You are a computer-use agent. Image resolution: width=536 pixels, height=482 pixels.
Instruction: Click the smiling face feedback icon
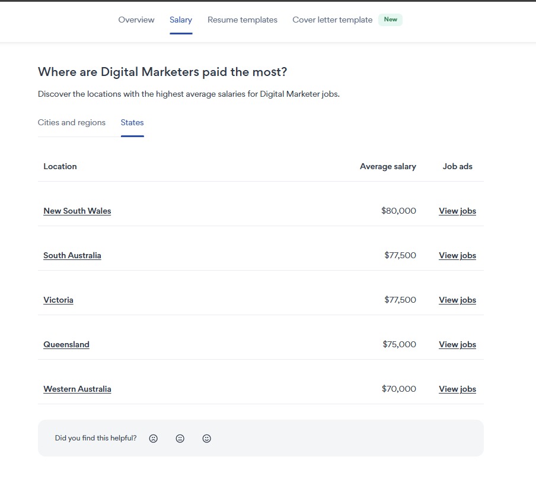(x=206, y=438)
